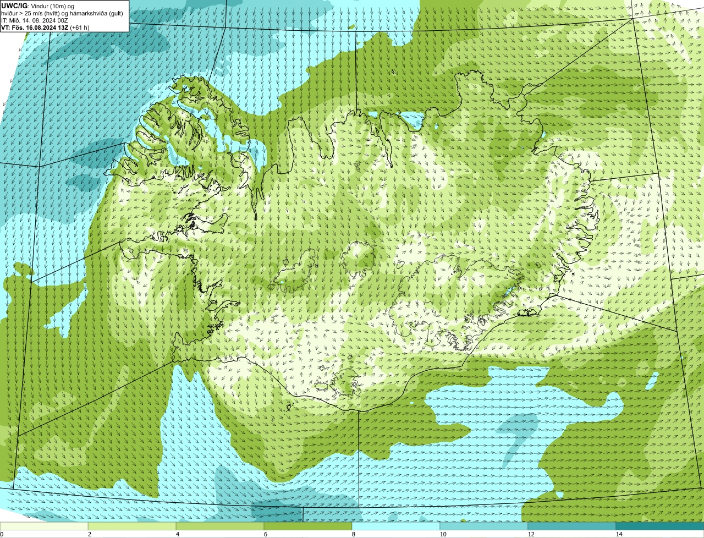
Task: Select the dark teal above-14 m/s swatch
Action: 660,526
